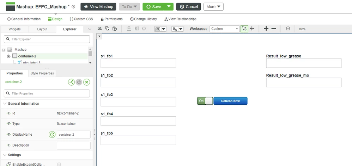Click the Result_low_grease text field
This screenshot has width=352, height=166.
click(304, 63)
